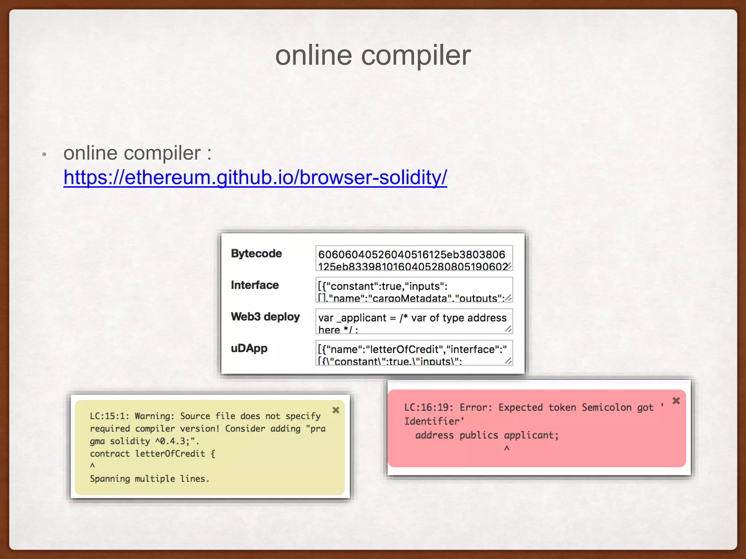Screen dimensions: 746x559
Task: Grab the Bytecode field resize handle
Action: click(x=509, y=266)
